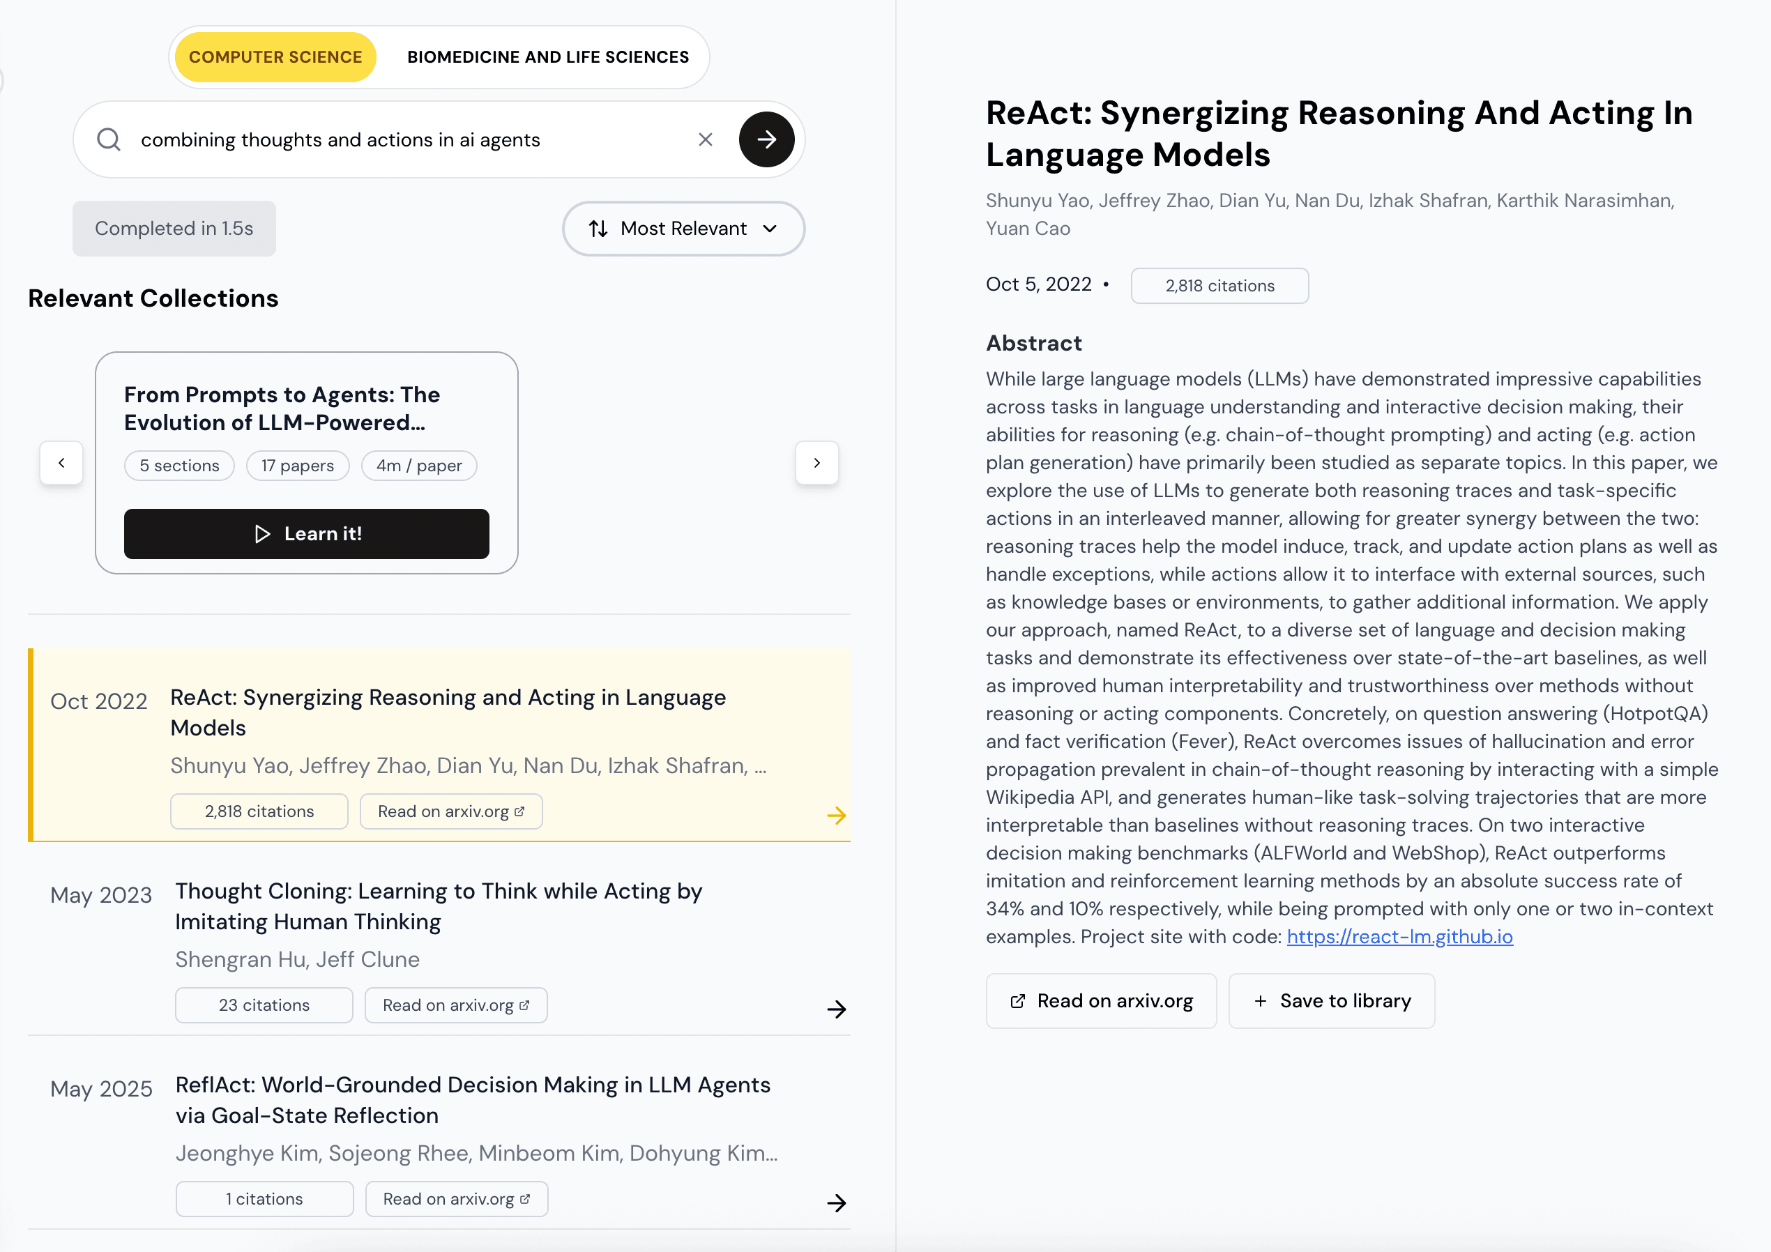The width and height of the screenshot is (1771, 1252).
Task: Open Thought Cloning's Read on arxiv.org link
Action: [456, 1005]
